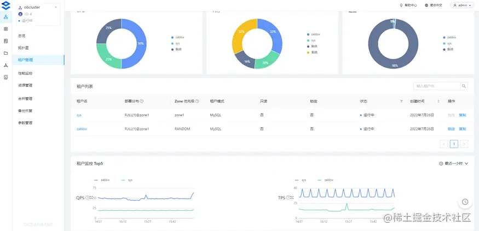The image size is (479, 231).
Task: Select page 1 in pagination
Action: 454,144
